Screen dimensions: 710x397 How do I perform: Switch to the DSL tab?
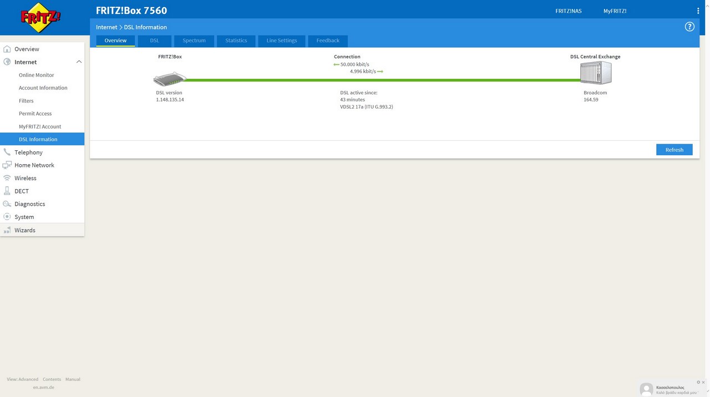pos(154,40)
